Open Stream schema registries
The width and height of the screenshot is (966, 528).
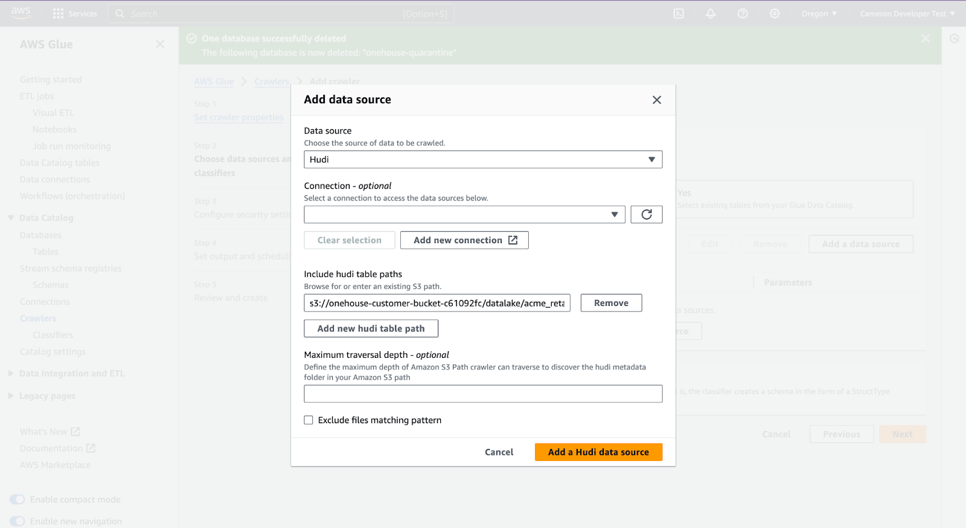(71, 268)
